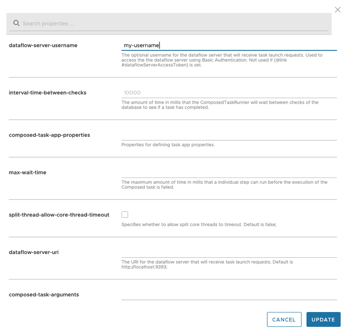The image size is (347, 332).
Task: Click the max-wait-time property label
Action: click(x=27, y=172)
